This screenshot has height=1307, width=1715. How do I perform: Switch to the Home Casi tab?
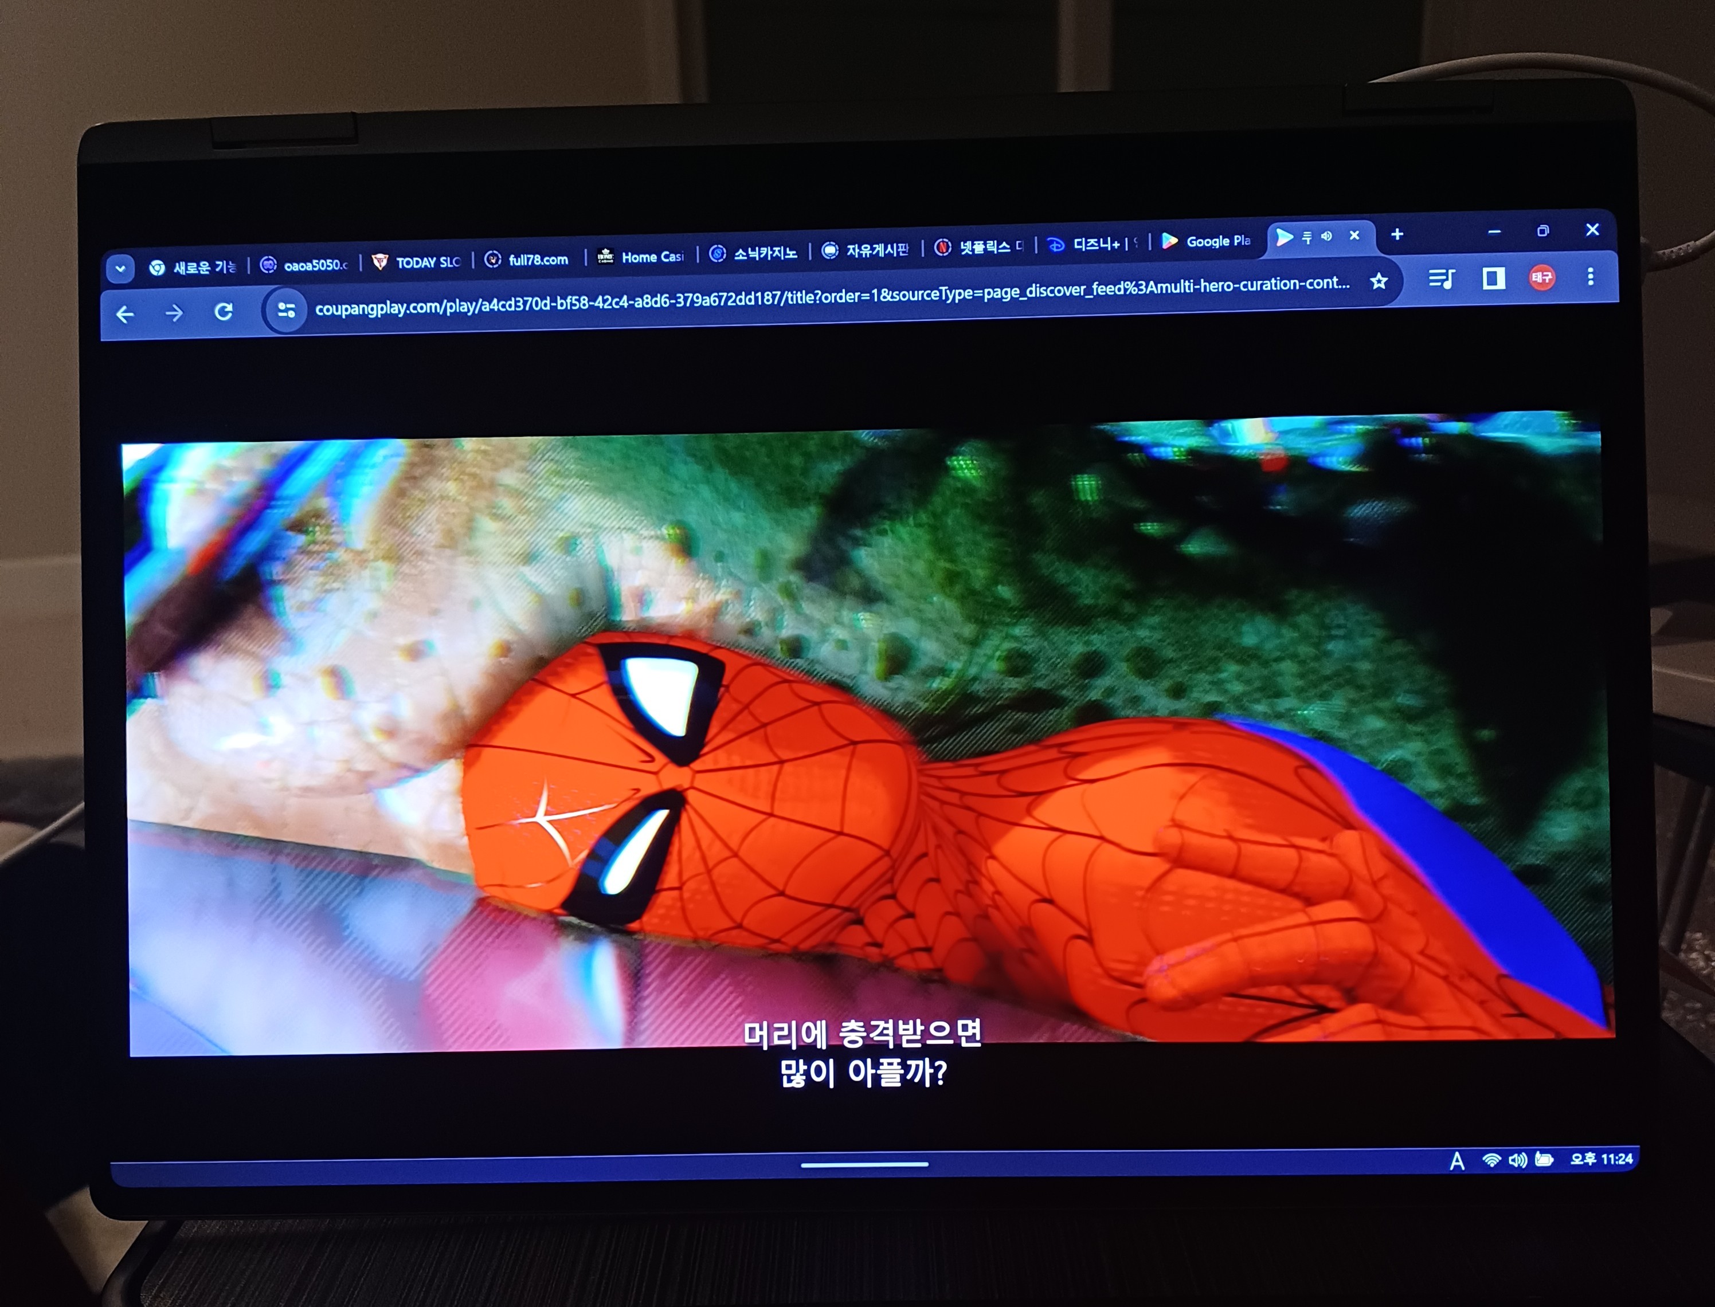tap(640, 256)
